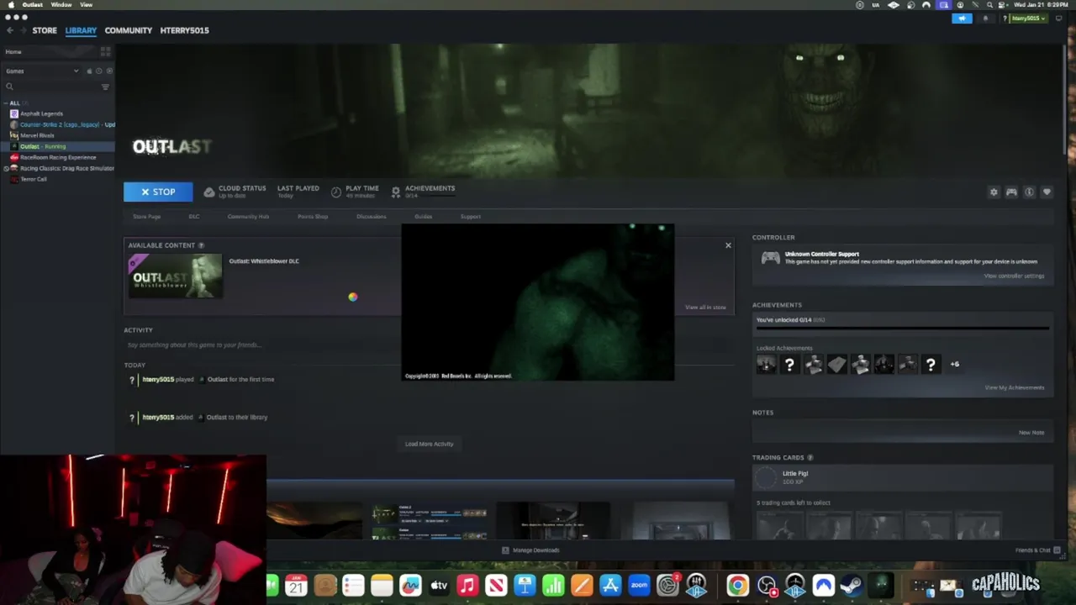Viewport: 1076px width, 605px height.
Task: Open the Discussions link
Action: point(371,217)
